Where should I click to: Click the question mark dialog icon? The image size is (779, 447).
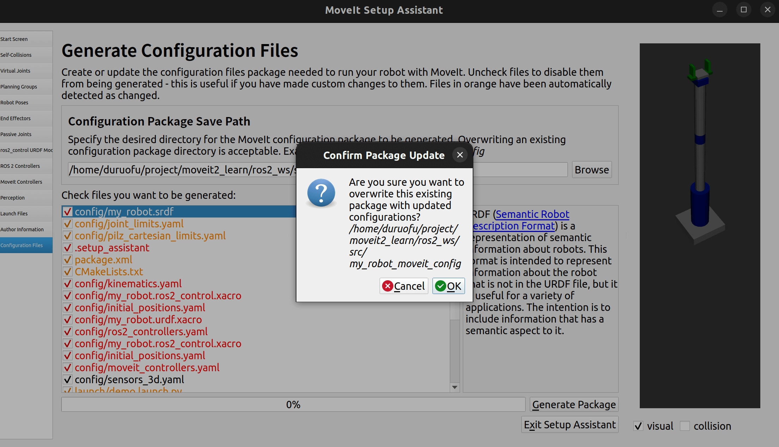[321, 193]
